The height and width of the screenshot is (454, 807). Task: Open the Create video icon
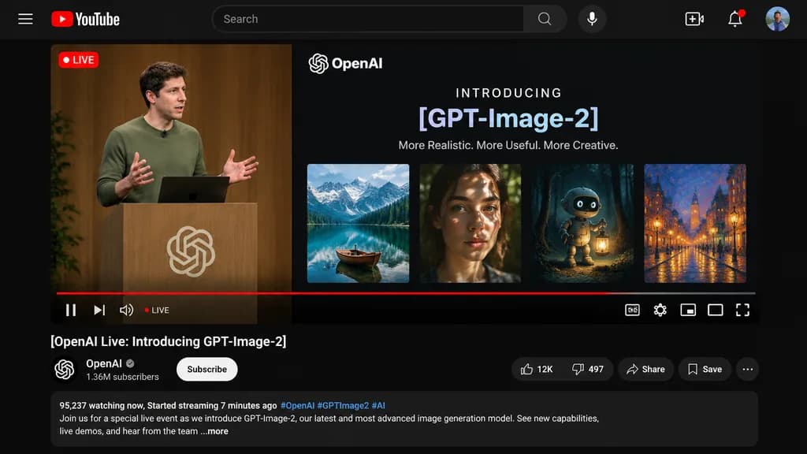(694, 19)
